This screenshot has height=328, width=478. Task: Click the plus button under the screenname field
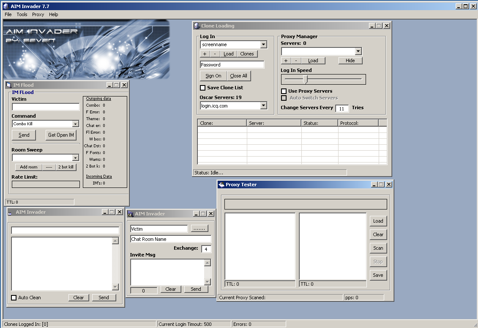(205, 54)
